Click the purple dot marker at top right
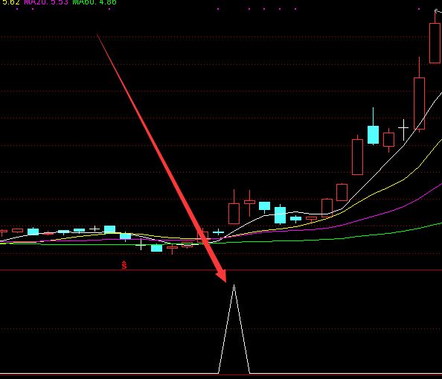 [419, 9]
